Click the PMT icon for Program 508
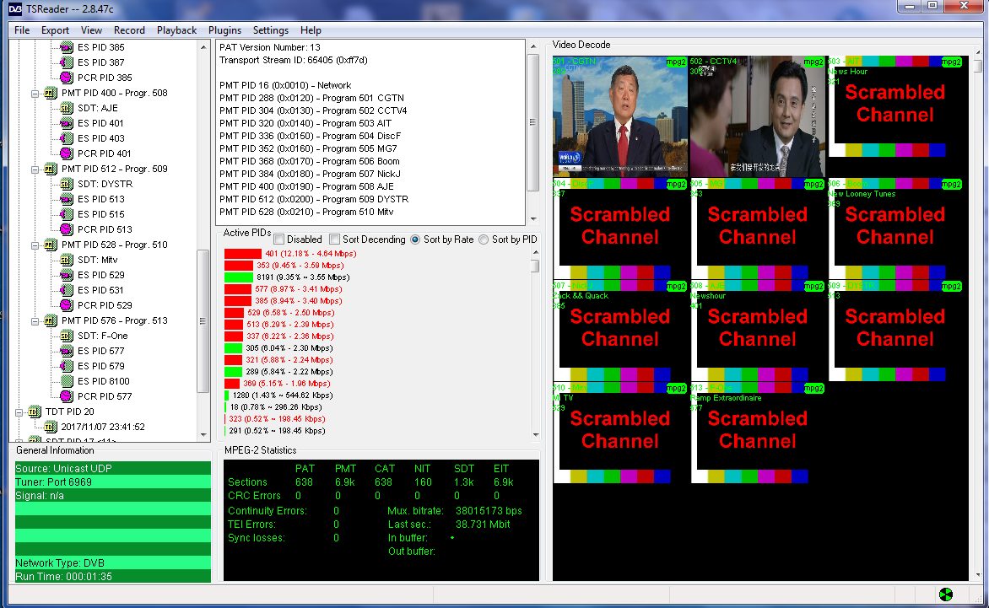The image size is (989, 608). (50, 93)
